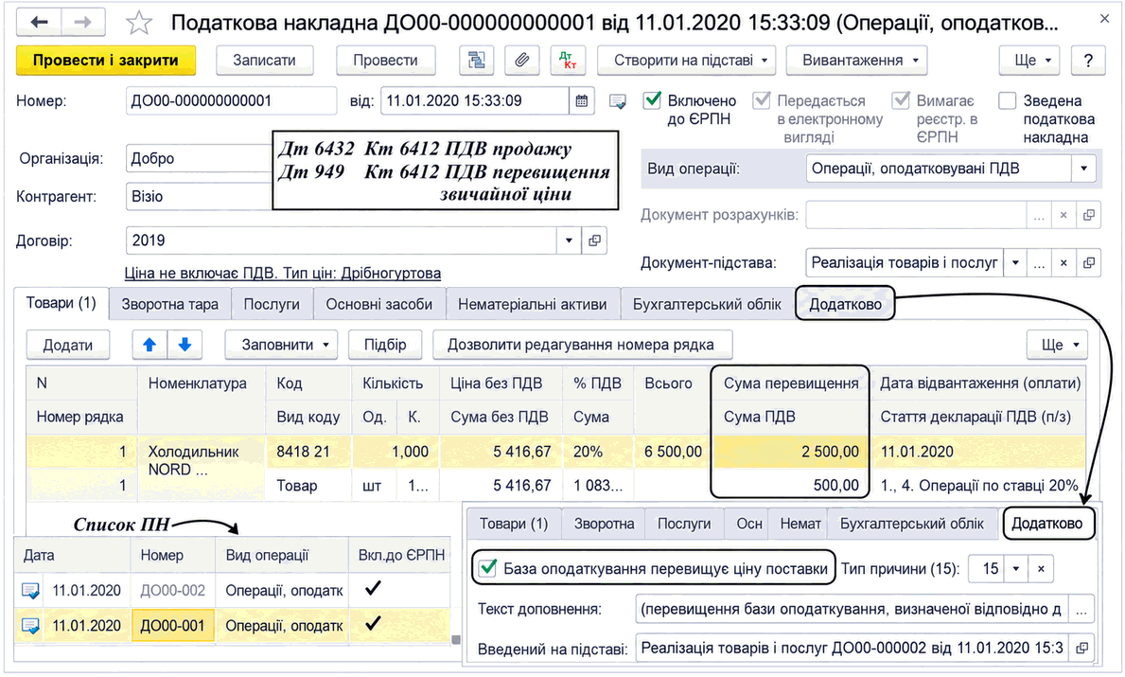
Task: Toggle Включено до ЄРПН checkbox
Action: pyautogui.click(x=652, y=99)
